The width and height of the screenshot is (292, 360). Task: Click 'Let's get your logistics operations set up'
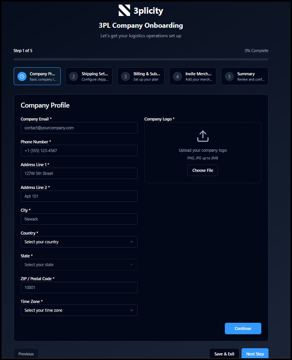(141, 36)
